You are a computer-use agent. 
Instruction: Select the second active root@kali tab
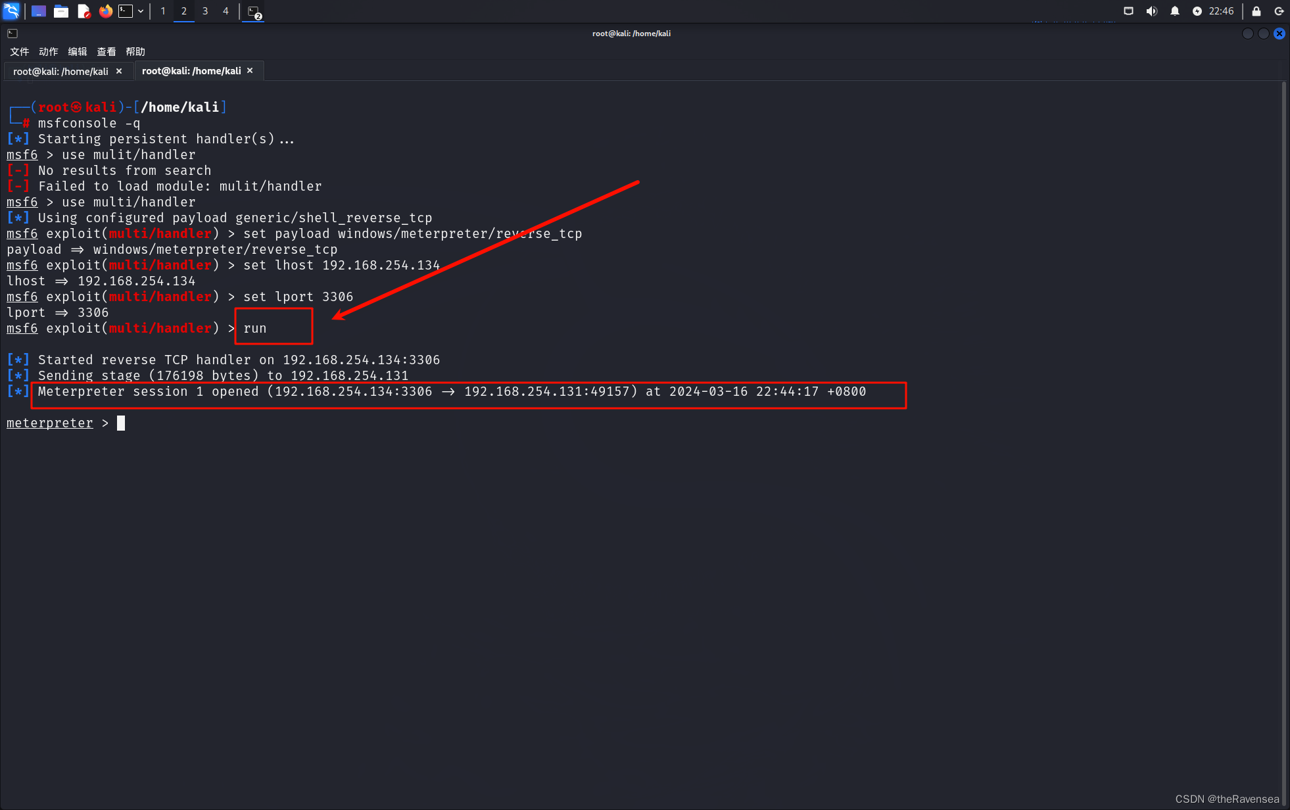[x=191, y=71]
